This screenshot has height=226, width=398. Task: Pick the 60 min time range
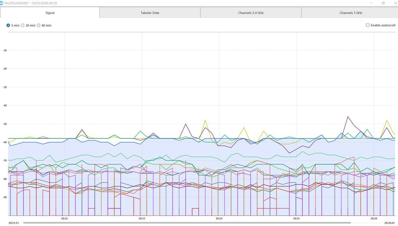(39, 25)
